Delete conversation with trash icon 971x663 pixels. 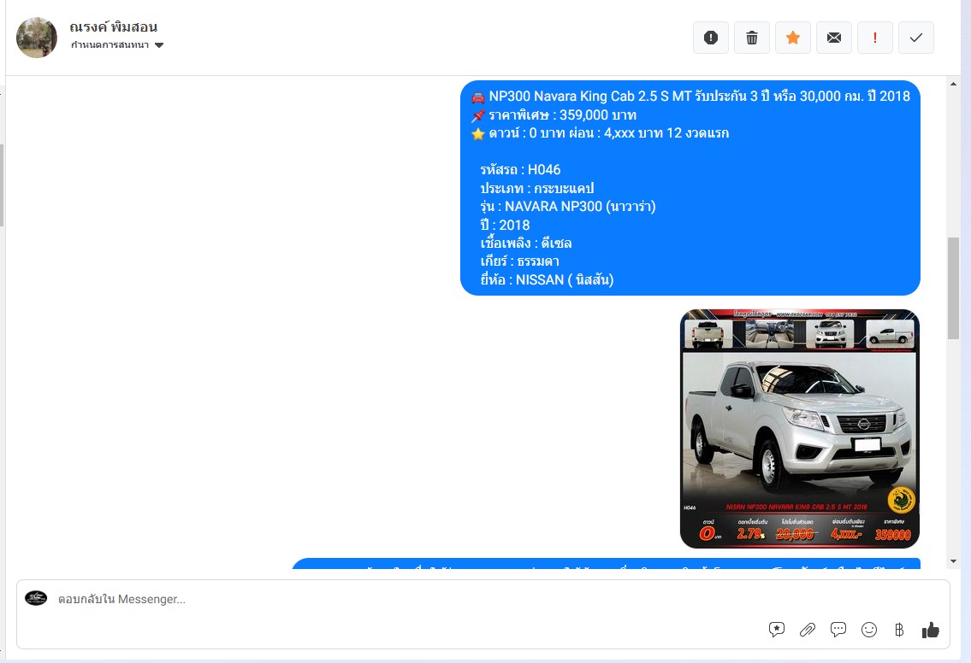point(752,38)
